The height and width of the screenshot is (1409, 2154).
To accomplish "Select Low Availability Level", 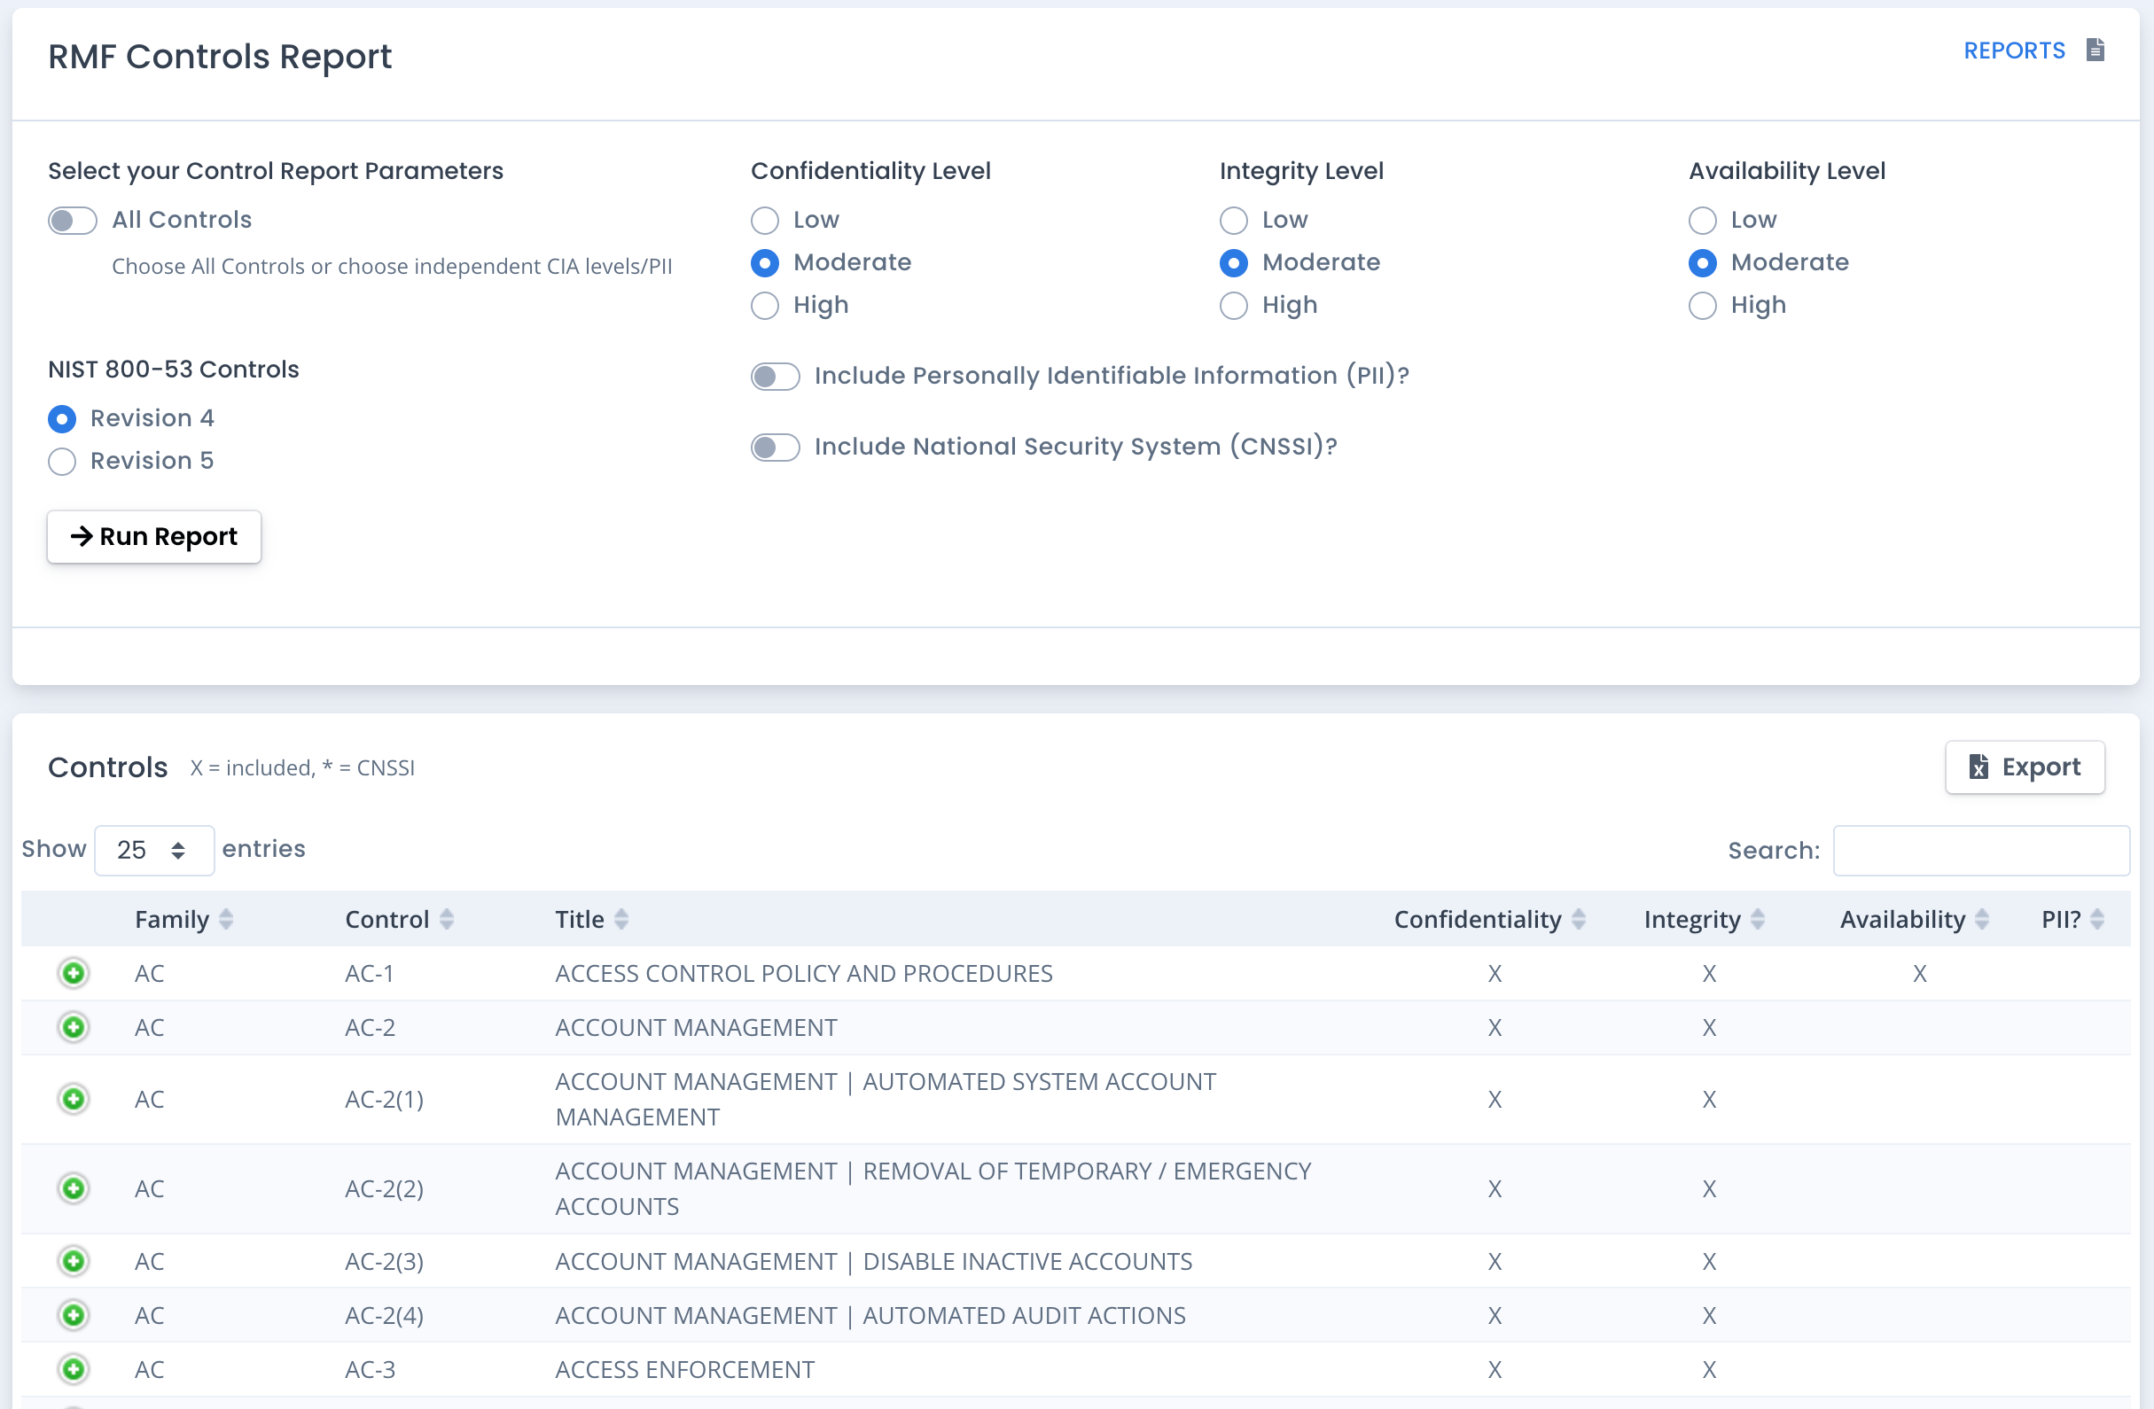I will pos(1703,220).
